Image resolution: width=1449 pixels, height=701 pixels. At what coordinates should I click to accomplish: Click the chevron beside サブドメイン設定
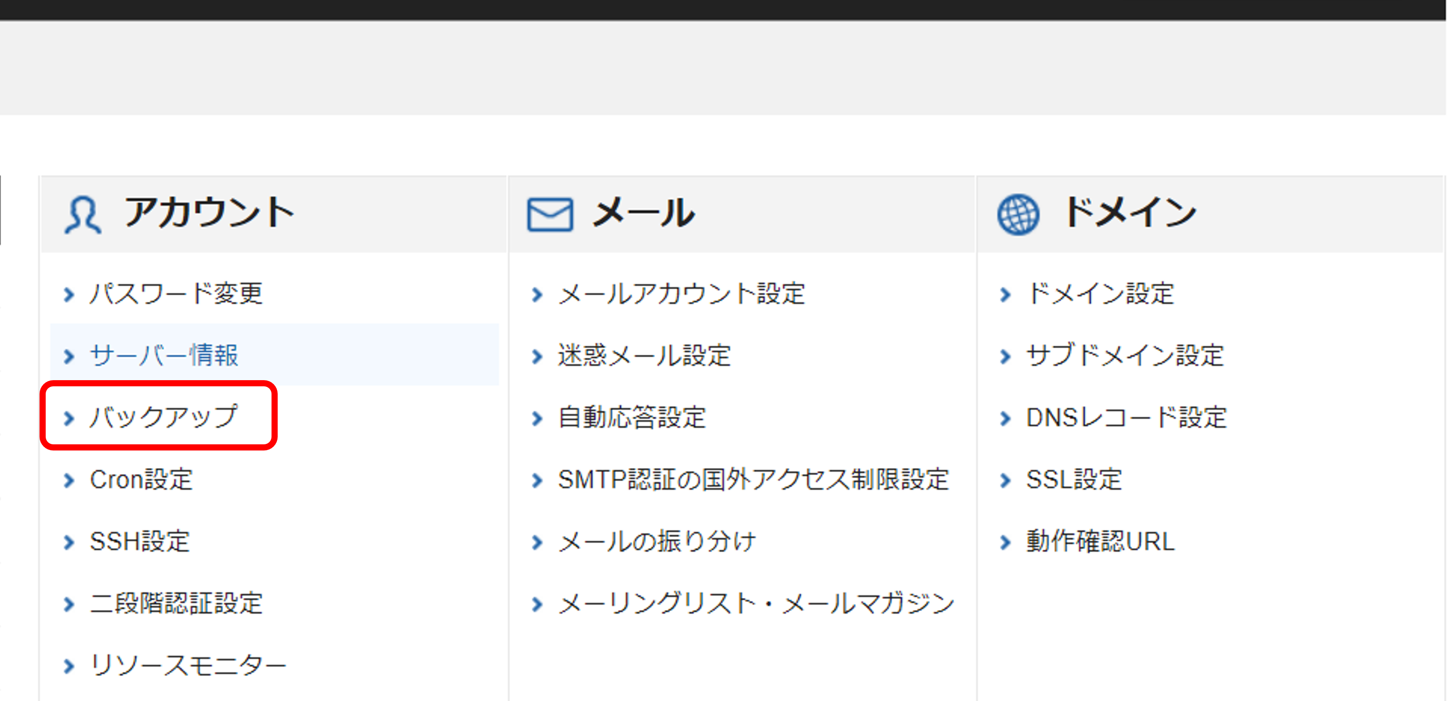[x=1005, y=357]
